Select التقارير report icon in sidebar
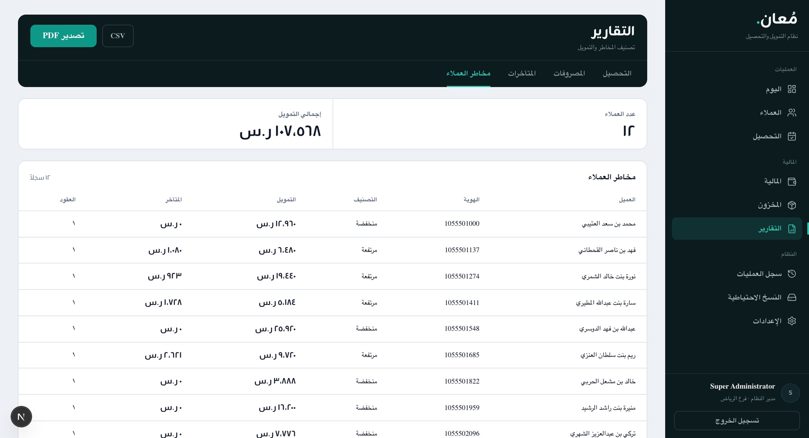The height and width of the screenshot is (438, 809). coord(791,229)
